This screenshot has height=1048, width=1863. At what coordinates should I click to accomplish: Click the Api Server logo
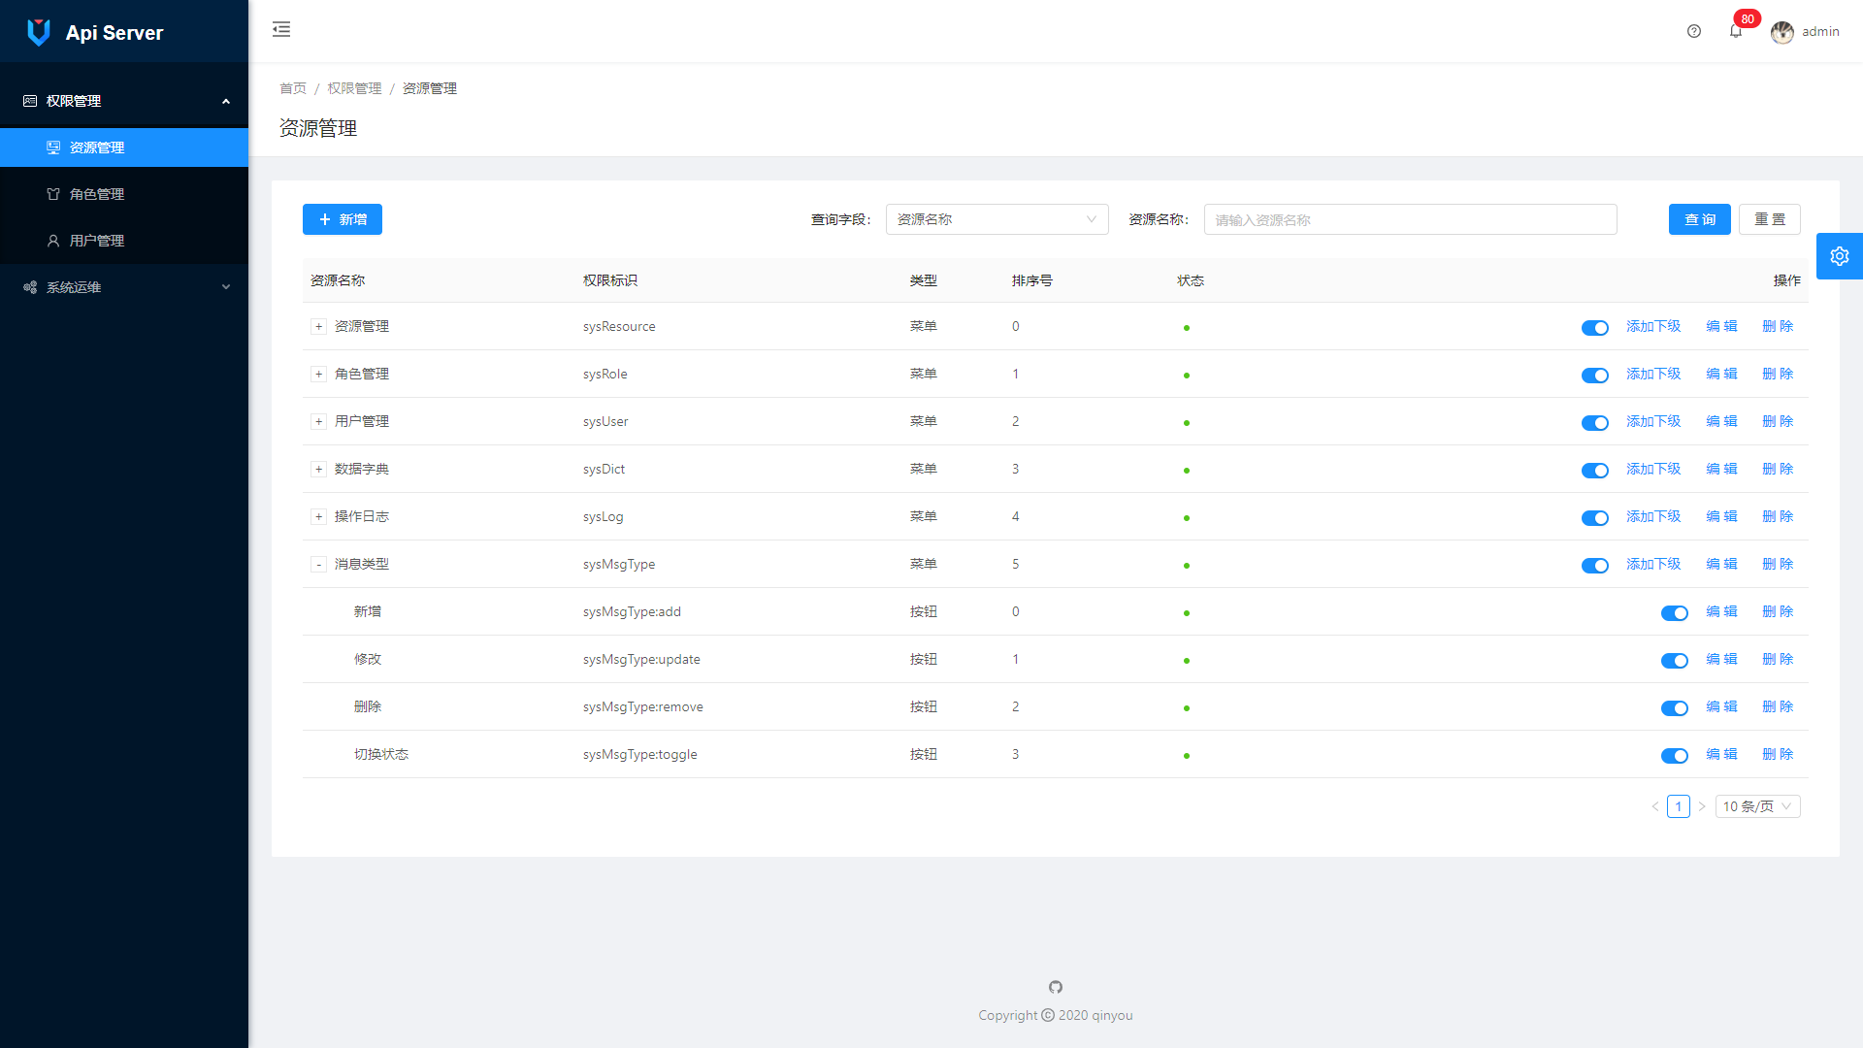pyautogui.click(x=39, y=32)
